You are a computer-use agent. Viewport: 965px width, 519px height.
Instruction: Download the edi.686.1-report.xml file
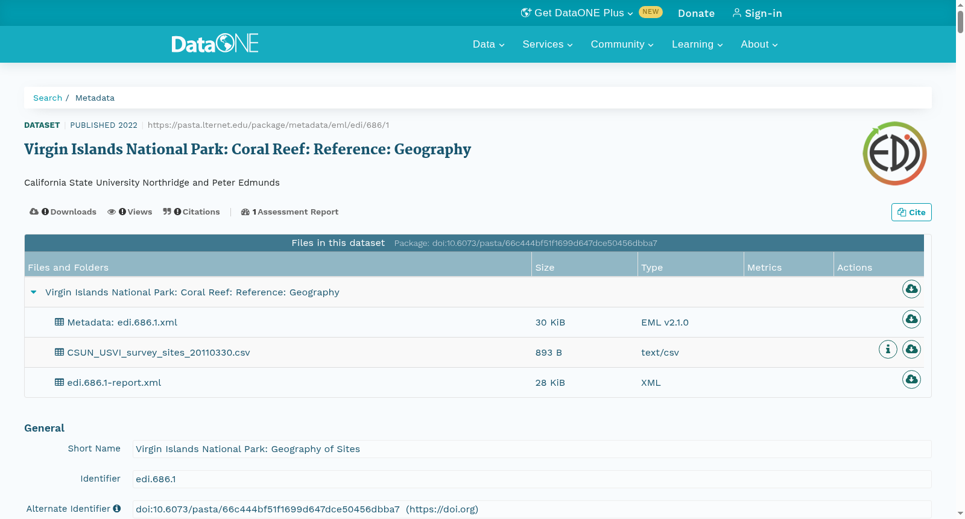tap(911, 380)
